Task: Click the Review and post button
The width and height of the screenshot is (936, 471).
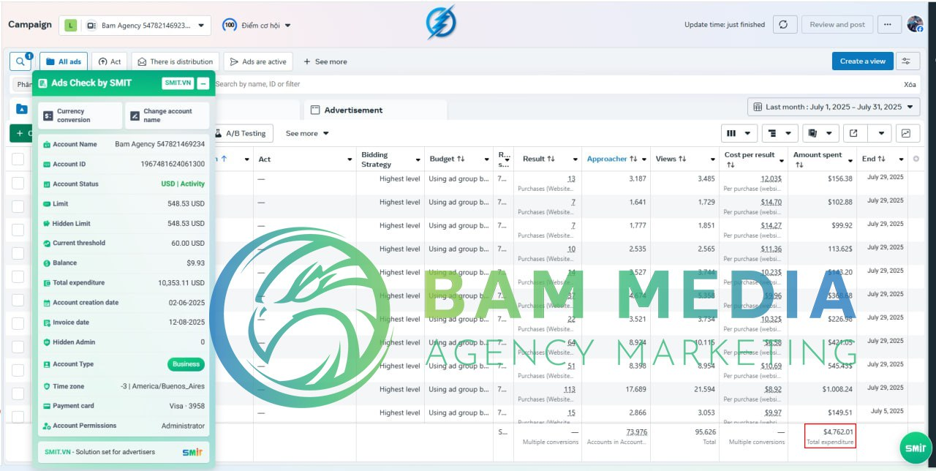Action: tap(837, 24)
